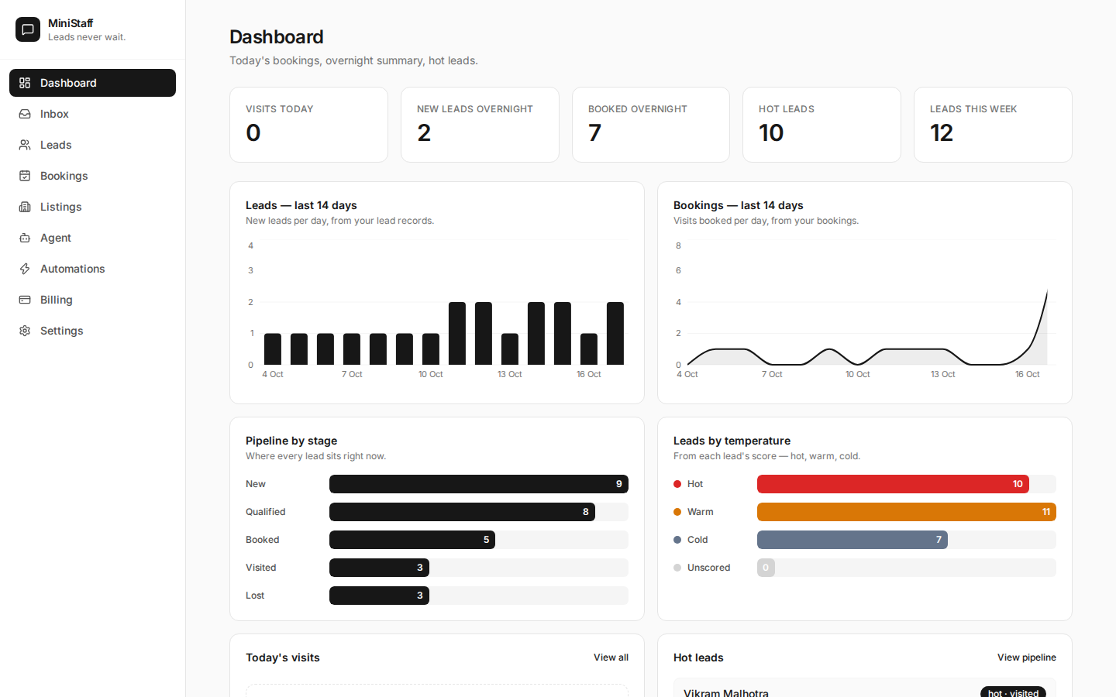The width and height of the screenshot is (1116, 697).
Task: Click the "hot · visited" status badge
Action: tap(1013, 692)
